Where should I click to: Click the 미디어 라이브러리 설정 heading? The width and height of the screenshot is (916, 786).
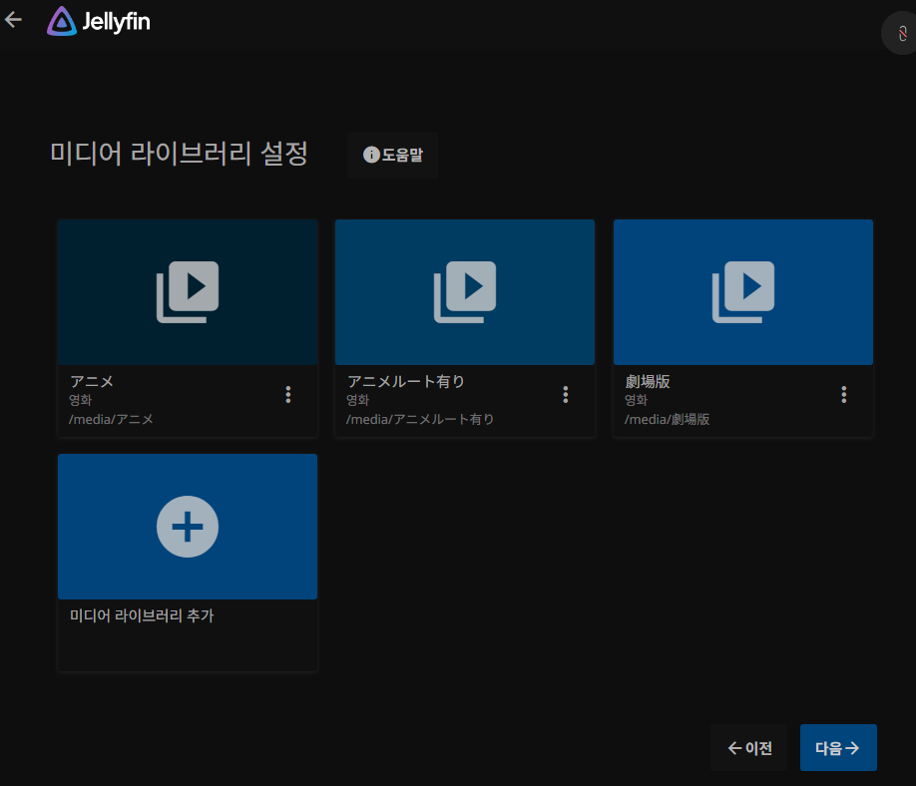pyautogui.click(x=179, y=154)
